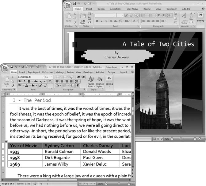Viewport: 206px width, 186px height.
Task: Click the PowerPoint Help question mark icon
Action: point(203,9)
